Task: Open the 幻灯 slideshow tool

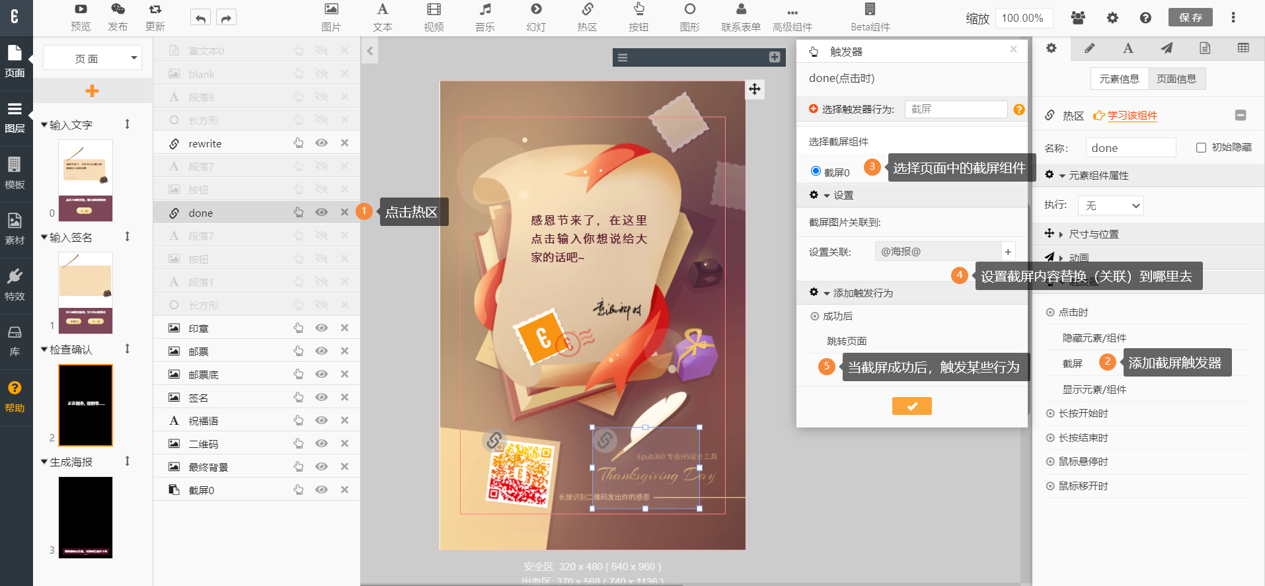Action: pyautogui.click(x=536, y=17)
